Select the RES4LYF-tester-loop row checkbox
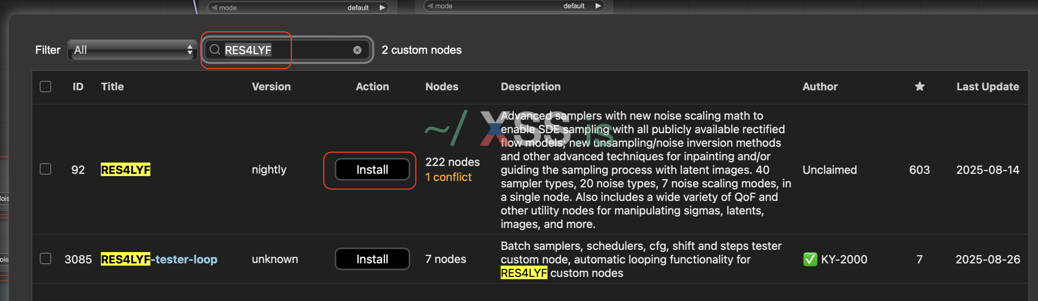Image resolution: width=1038 pixels, height=301 pixels. pyautogui.click(x=46, y=259)
